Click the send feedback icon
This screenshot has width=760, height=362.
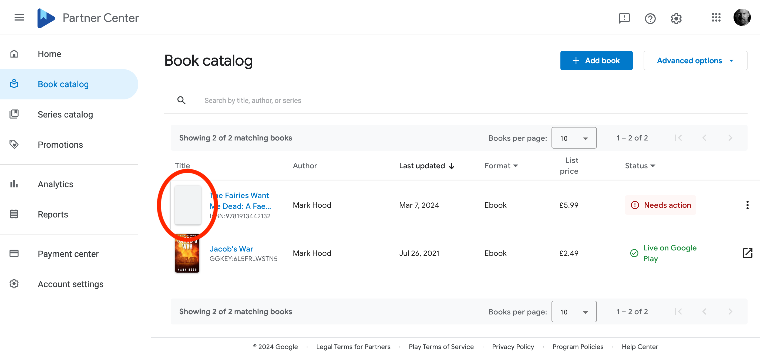pos(624,18)
